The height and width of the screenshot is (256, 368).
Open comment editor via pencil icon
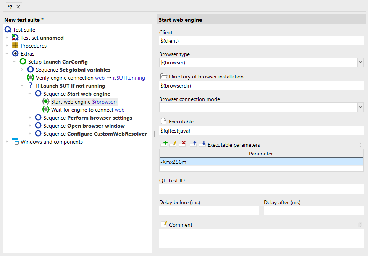tap(164, 224)
